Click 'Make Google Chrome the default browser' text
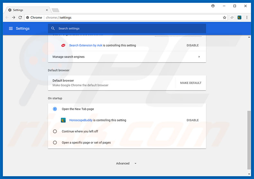254x179 pixels. 80,85
